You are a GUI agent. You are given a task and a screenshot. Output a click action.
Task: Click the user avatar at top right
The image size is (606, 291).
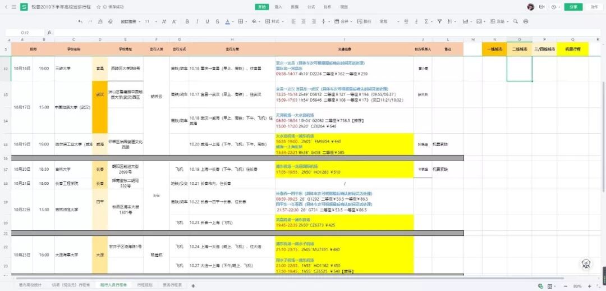531,7
